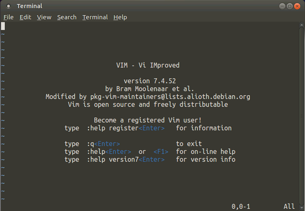This screenshot has width=305, height=211.
Task: Click the scrollbar down arrow
Action: [x=302, y=208]
